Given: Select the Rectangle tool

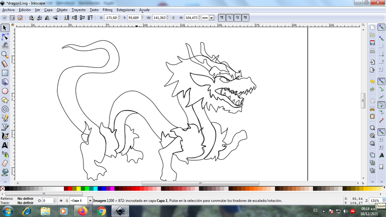Looking at the screenshot, I should tap(5, 73).
